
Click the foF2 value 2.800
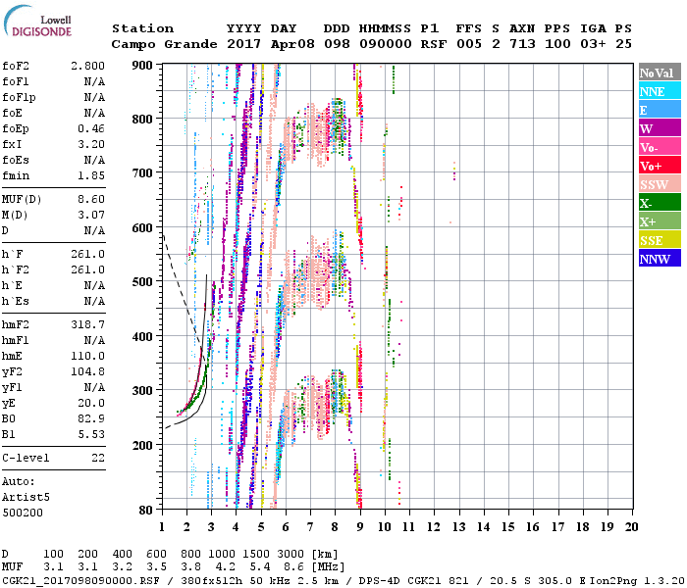[x=87, y=65]
